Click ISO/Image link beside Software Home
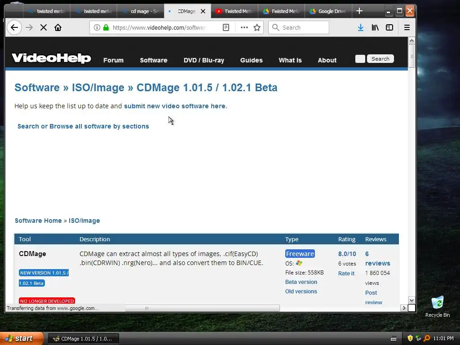Screen dimensions: 460x345 coord(84,221)
